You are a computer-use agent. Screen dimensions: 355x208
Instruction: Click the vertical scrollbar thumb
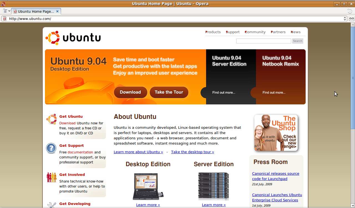click(353, 78)
